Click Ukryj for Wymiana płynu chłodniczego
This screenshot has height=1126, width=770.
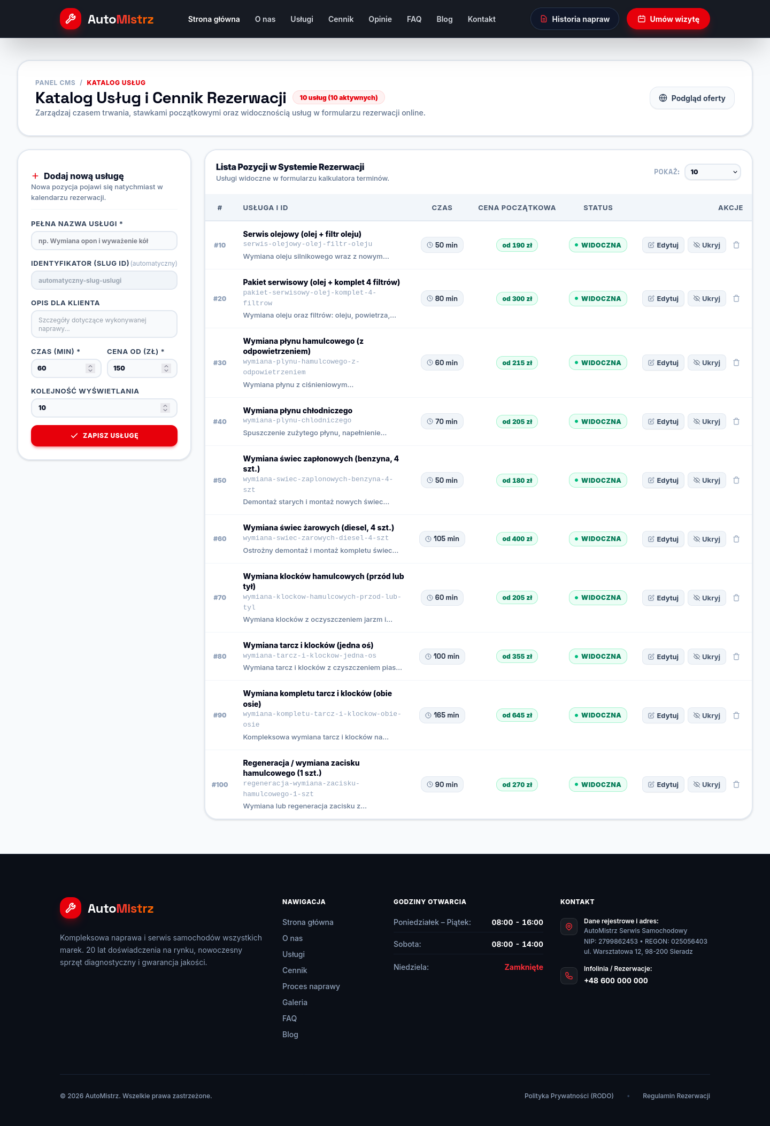(707, 421)
